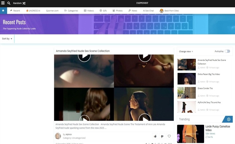Toggle the Autoplay switch
The width and height of the screenshot is (235, 144).
pyautogui.click(x=227, y=51)
